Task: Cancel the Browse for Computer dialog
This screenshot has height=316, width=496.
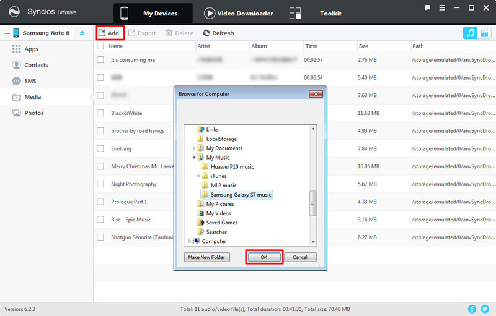Action: [x=300, y=257]
